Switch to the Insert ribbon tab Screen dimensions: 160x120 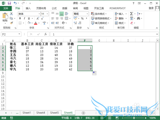(x=28, y=8)
